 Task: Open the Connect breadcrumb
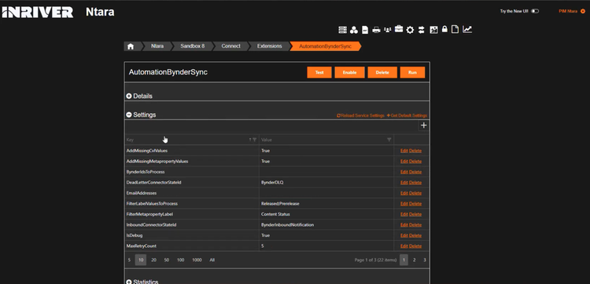230,46
